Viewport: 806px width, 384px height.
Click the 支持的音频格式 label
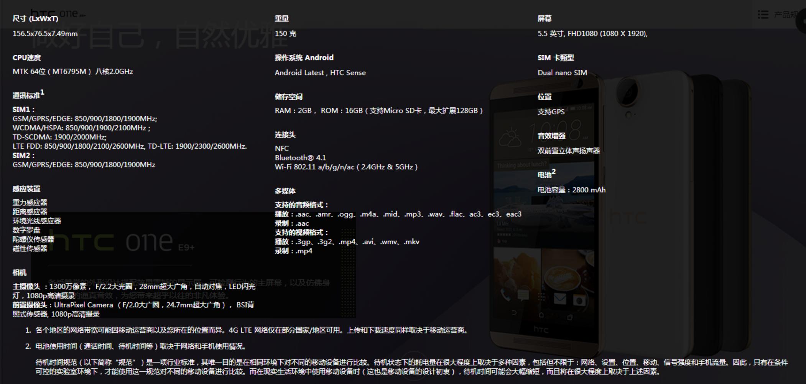pos(302,205)
